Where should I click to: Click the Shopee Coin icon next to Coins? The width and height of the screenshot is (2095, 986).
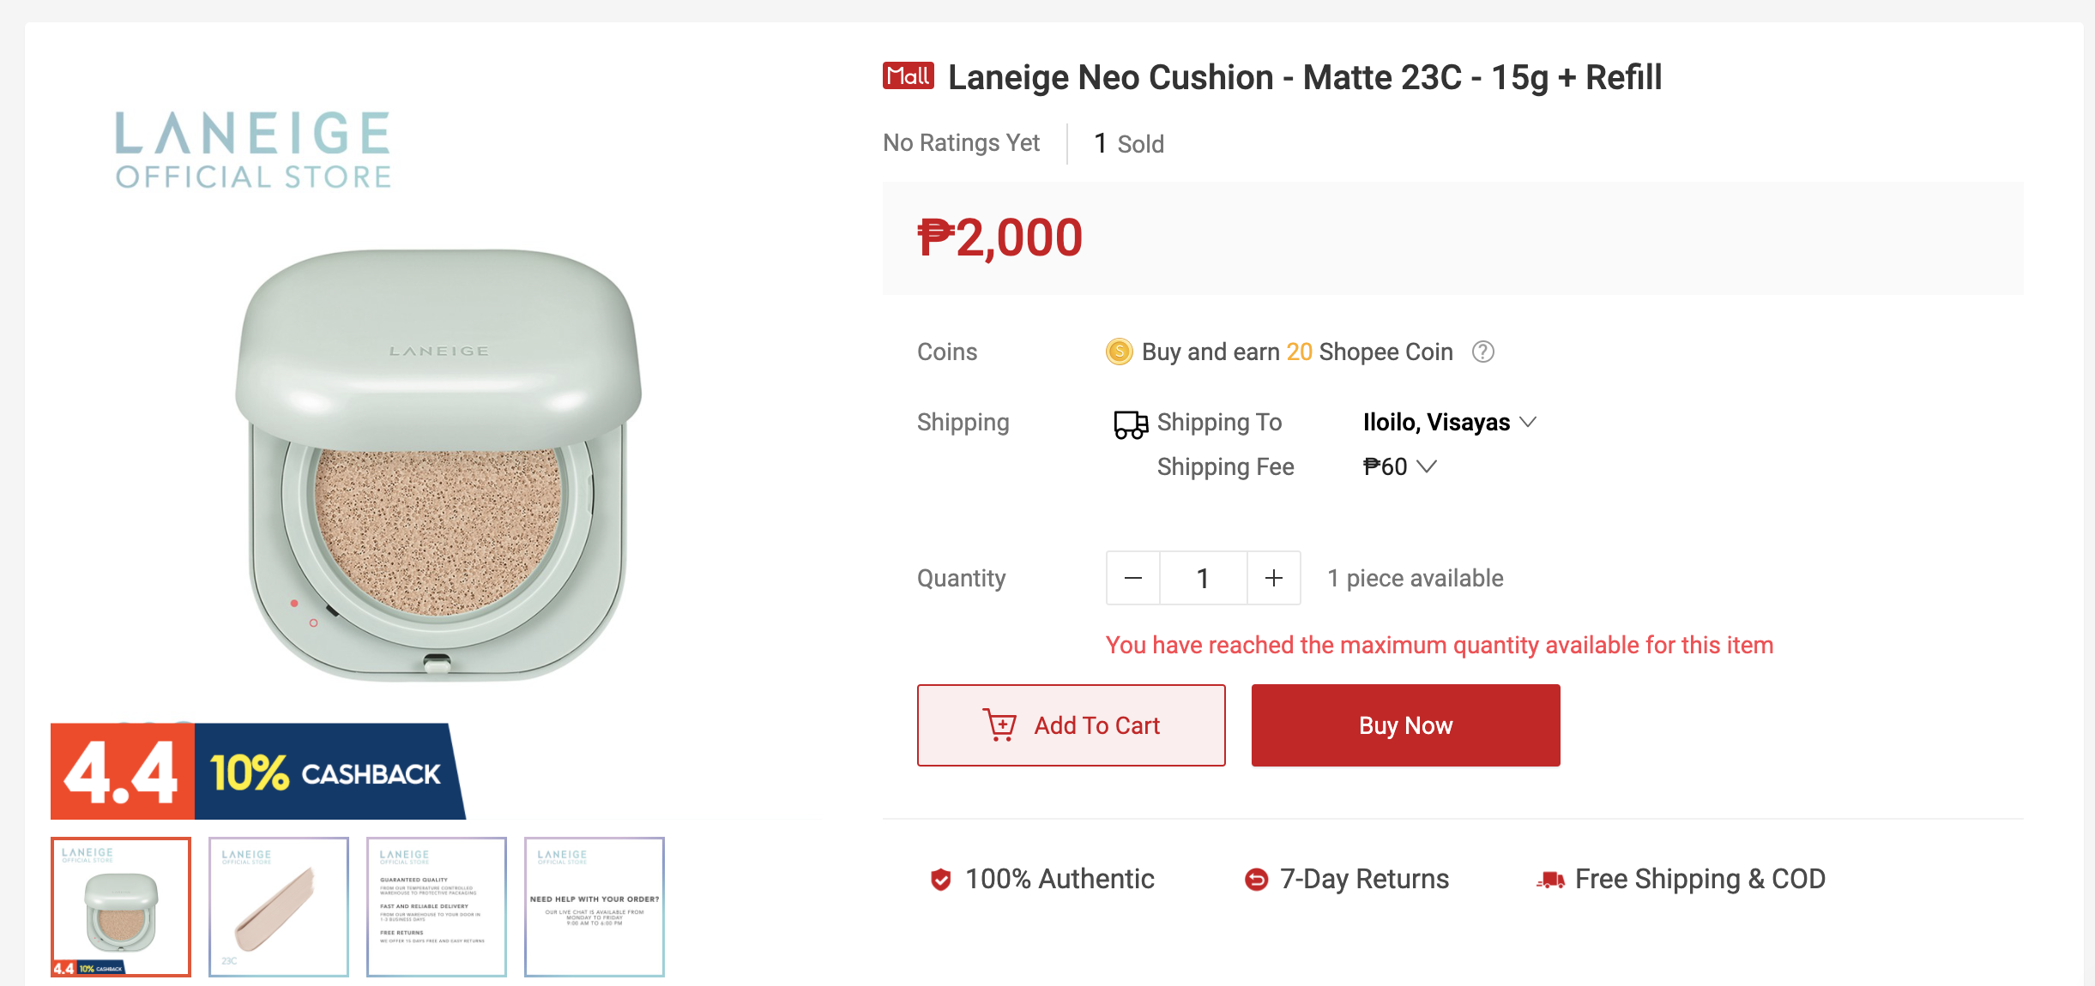1120,352
